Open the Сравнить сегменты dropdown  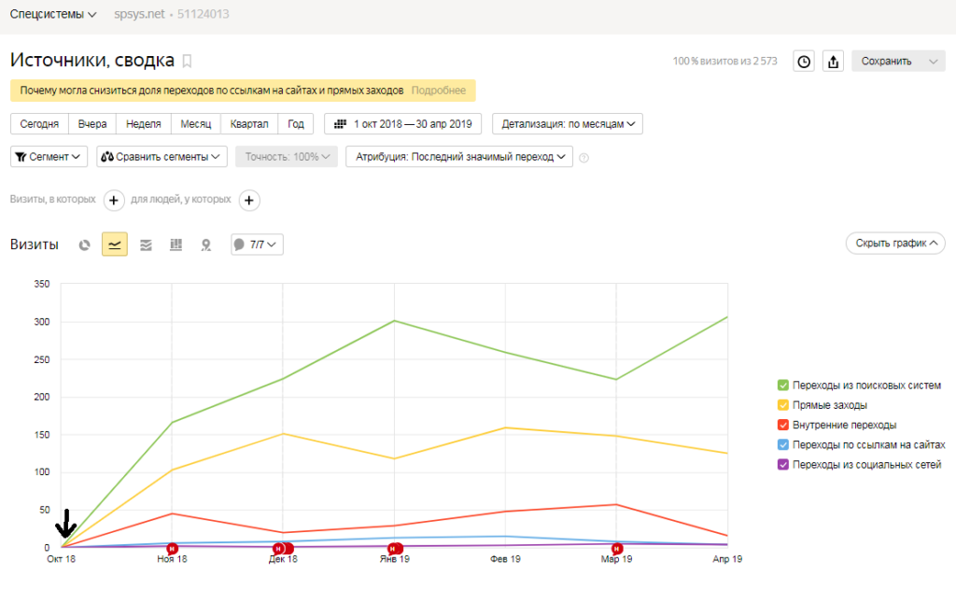click(162, 157)
